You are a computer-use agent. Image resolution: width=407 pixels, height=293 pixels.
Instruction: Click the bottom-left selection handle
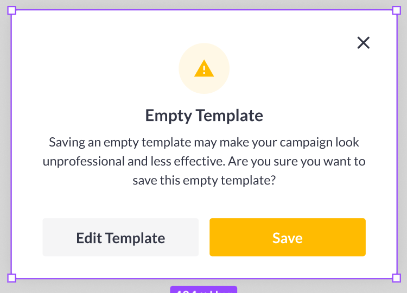[11, 278]
